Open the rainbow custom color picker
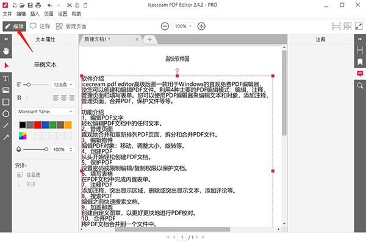 [x=23, y=136]
